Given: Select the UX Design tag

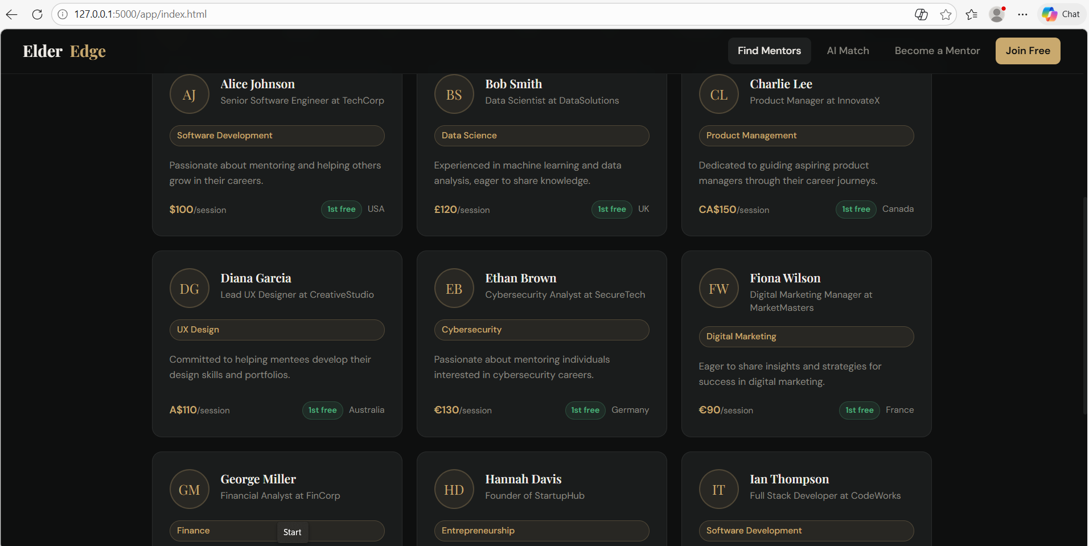Looking at the screenshot, I should click(x=277, y=330).
